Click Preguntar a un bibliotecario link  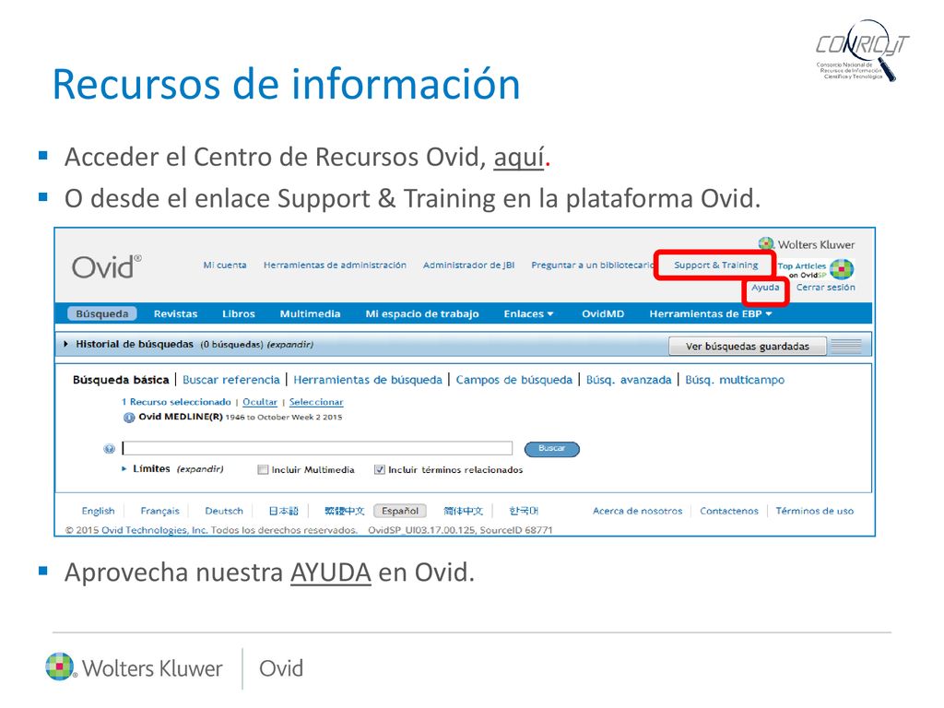click(593, 265)
